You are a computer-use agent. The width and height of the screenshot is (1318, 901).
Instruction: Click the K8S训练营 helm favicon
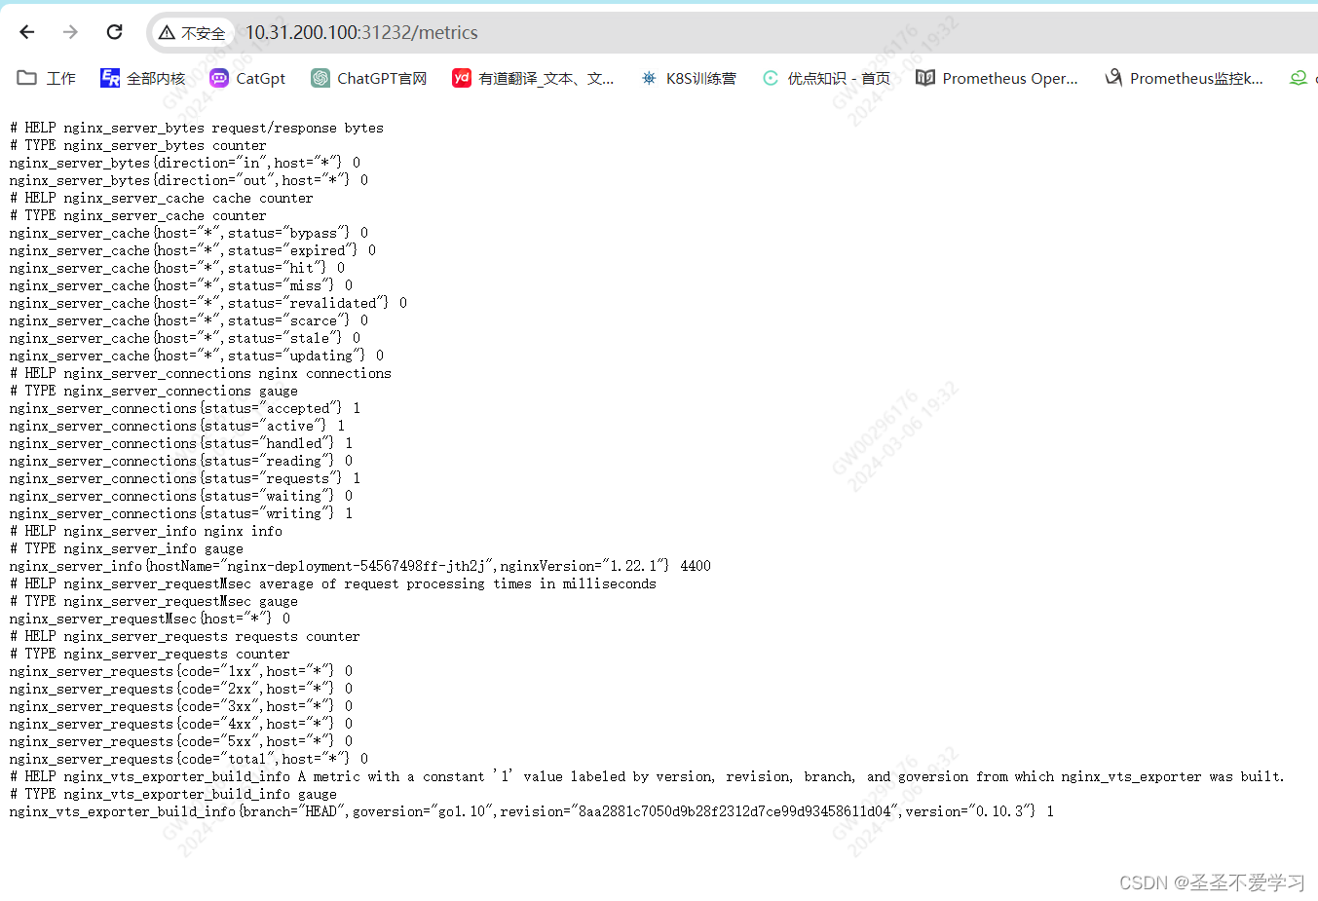point(649,78)
